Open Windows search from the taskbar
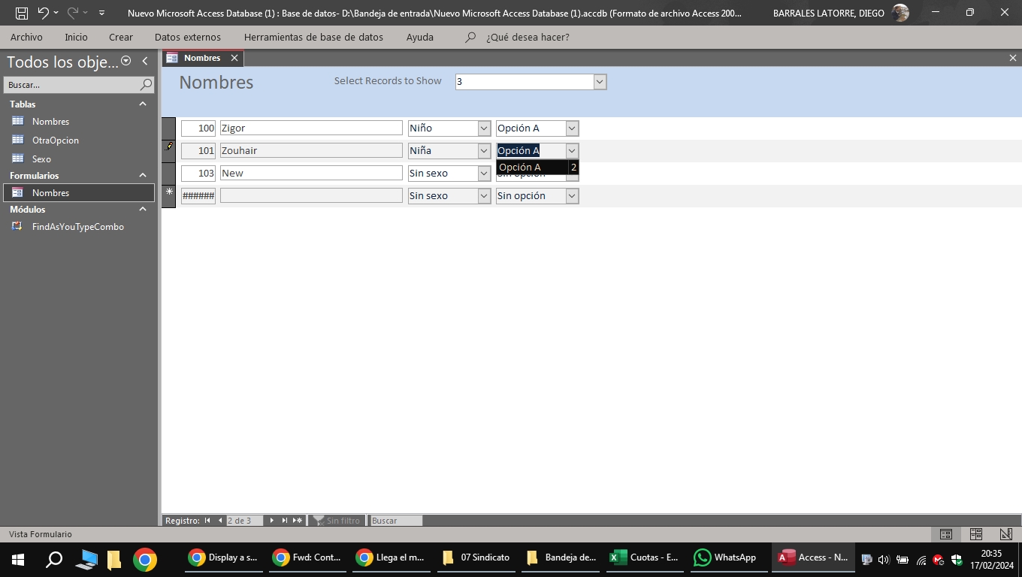This screenshot has width=1022, height=577. coord(54,558)
